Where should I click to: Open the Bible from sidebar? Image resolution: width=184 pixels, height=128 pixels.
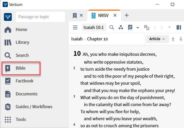coord(21,68)
